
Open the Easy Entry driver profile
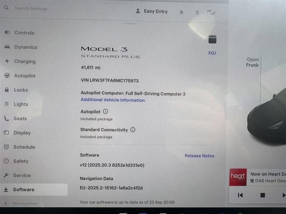(x=151, y=11)
